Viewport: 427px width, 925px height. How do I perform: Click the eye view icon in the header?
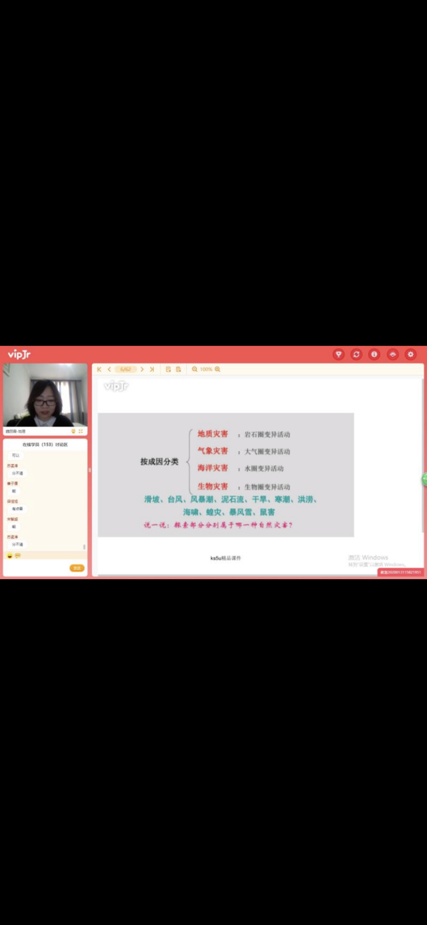(392, 354)
